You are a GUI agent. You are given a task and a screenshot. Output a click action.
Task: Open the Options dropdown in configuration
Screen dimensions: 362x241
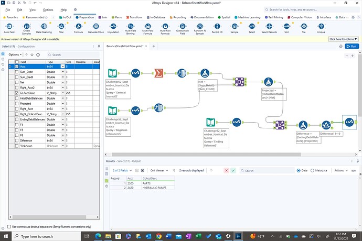point(15,54)
